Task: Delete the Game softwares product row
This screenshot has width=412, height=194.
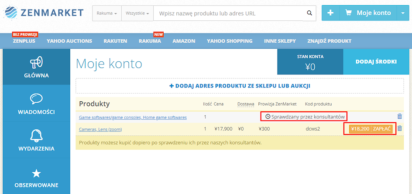Action: [400, 117]
